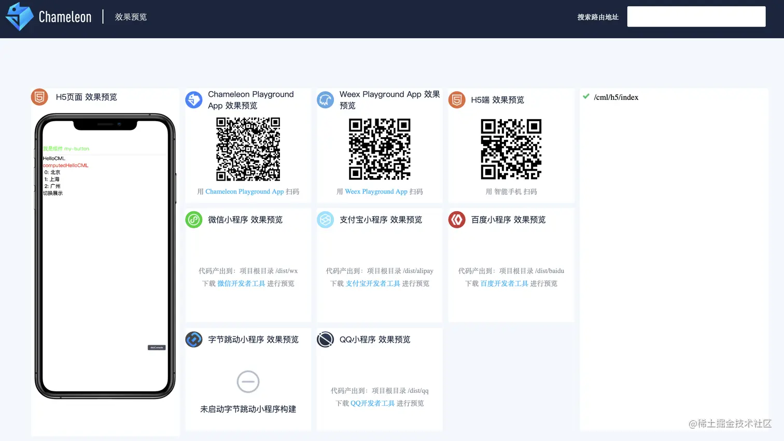Click the 支付宝小程序 效果预览 heading
The height and width of the screenshot is (441, 784).
381,219
